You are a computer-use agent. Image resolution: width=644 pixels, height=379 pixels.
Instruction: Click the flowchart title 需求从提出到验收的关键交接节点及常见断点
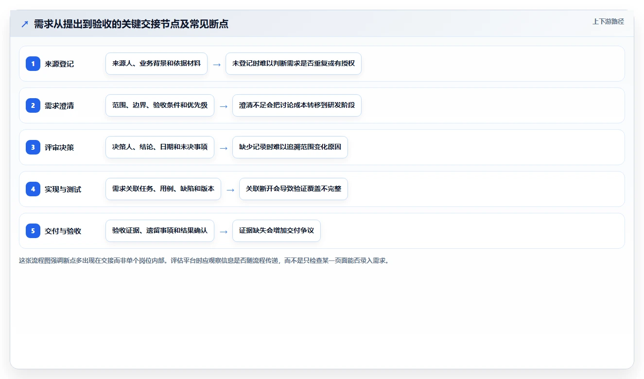pyautogui.click(x=131, y=24)
